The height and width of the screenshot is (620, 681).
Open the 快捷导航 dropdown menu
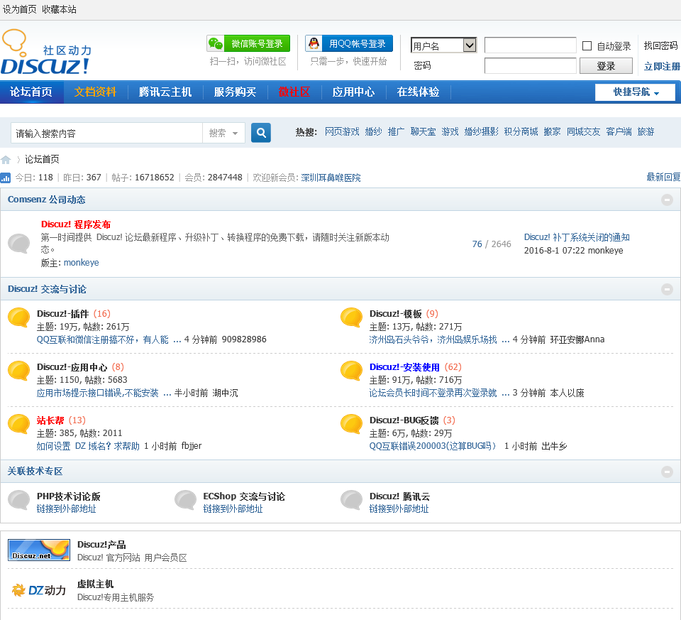click(636, 92)
